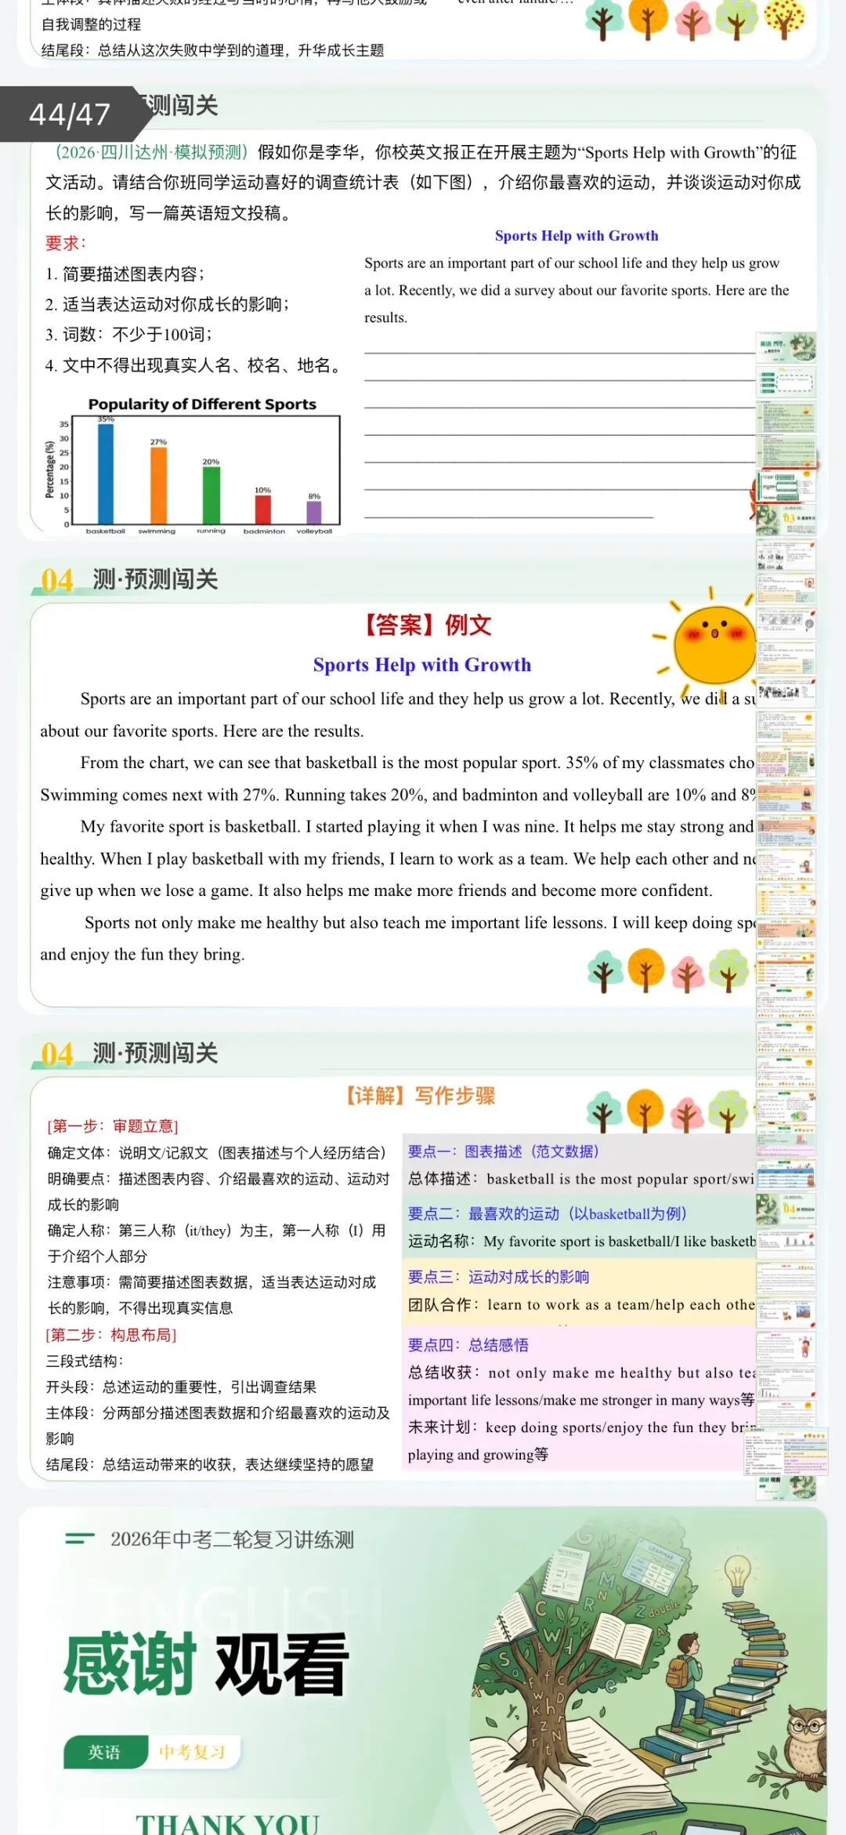Click the '2026年中考二轮复习讲练测' slide header
Image resolution: width=846 pixels, height=1835 pixels.
[232, 1539]
